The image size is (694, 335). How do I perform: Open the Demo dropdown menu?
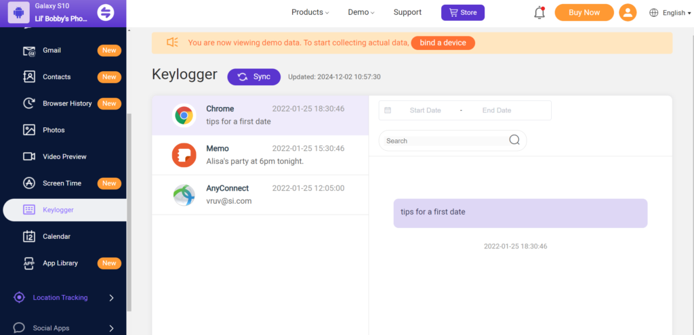(x=361, y=12)
